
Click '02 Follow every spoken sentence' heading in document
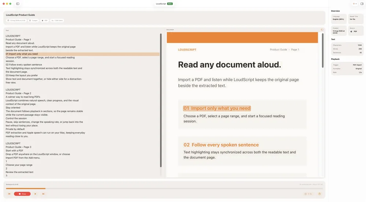coord(221,145)
